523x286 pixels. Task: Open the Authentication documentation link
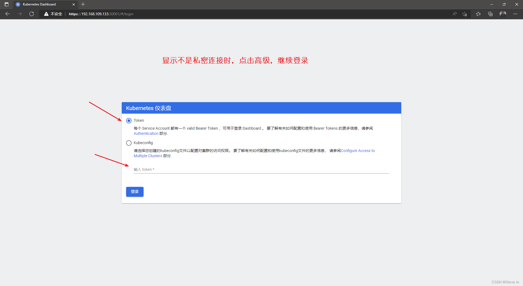[x=146, y=133]
